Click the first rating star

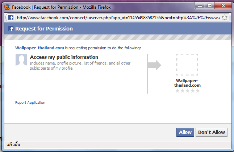177,91
